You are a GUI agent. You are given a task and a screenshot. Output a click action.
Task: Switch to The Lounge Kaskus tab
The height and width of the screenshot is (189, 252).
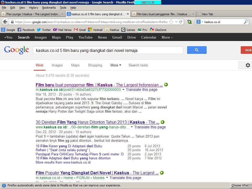31,14
